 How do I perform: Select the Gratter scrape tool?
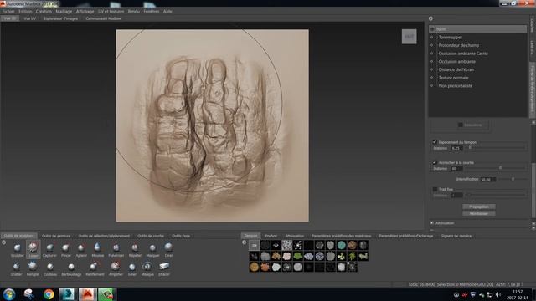point(16,268)
